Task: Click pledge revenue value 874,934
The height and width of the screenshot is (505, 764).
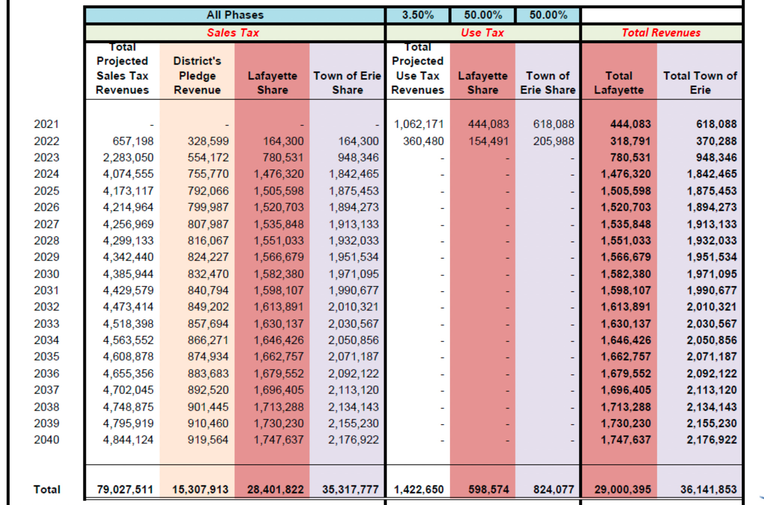Action: point(208,357)
